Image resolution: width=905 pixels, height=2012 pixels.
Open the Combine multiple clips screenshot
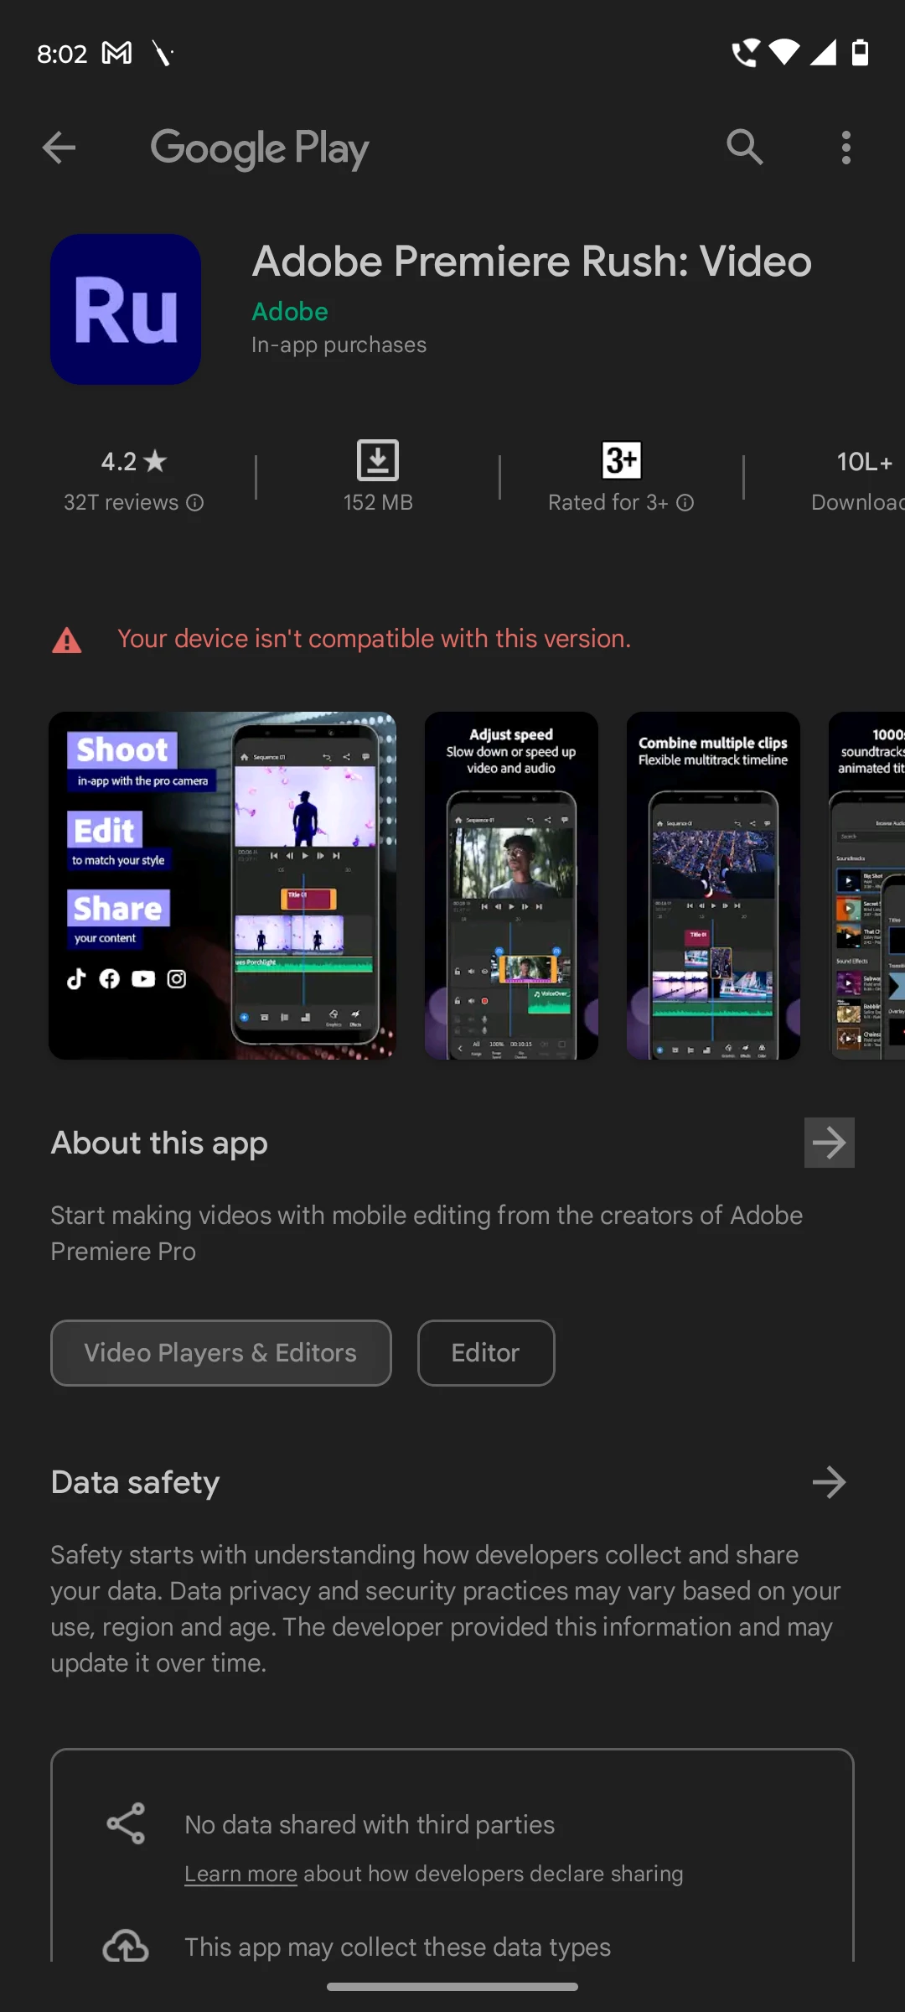pos(713,886)
